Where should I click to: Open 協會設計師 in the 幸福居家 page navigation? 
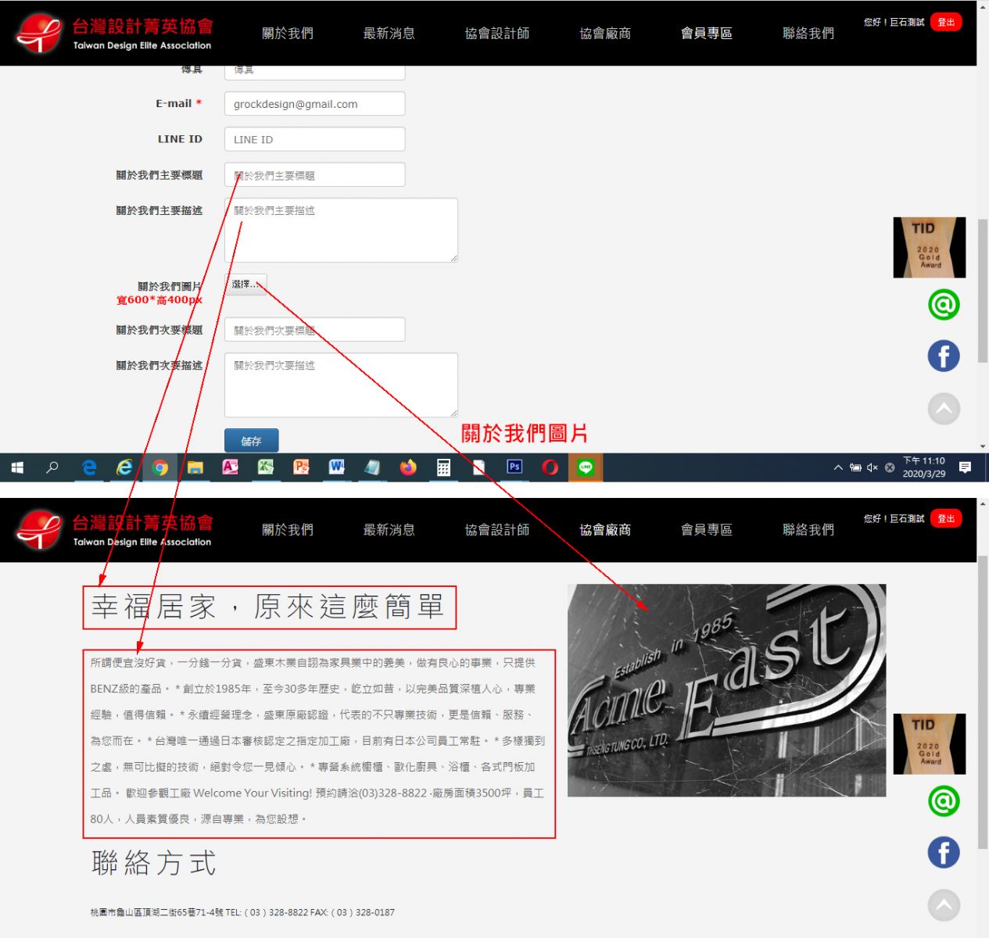pyautogui.click(x=497, y=529)
